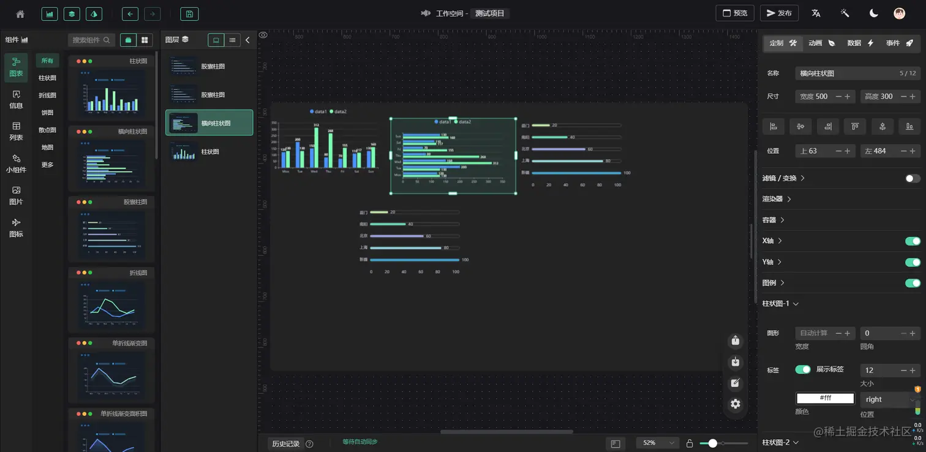Open the language translation icon

(x=816, y=13)
